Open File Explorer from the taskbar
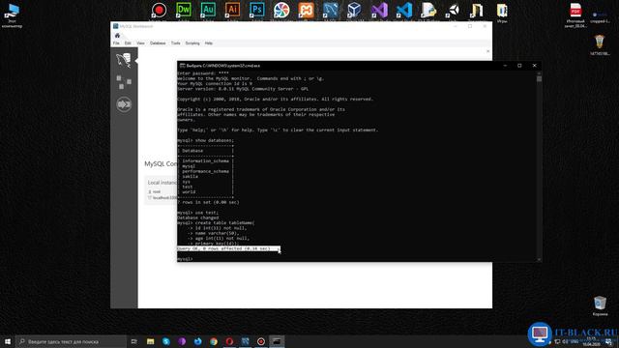This screenshot has height=348, width=619. (x=151, y=341)
